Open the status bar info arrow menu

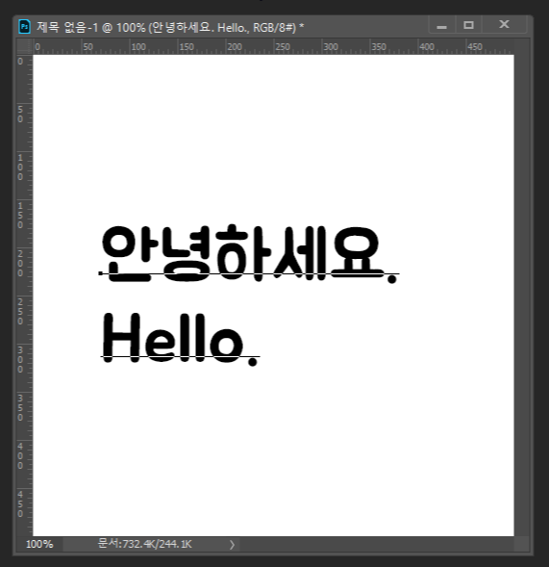point(232,544)
